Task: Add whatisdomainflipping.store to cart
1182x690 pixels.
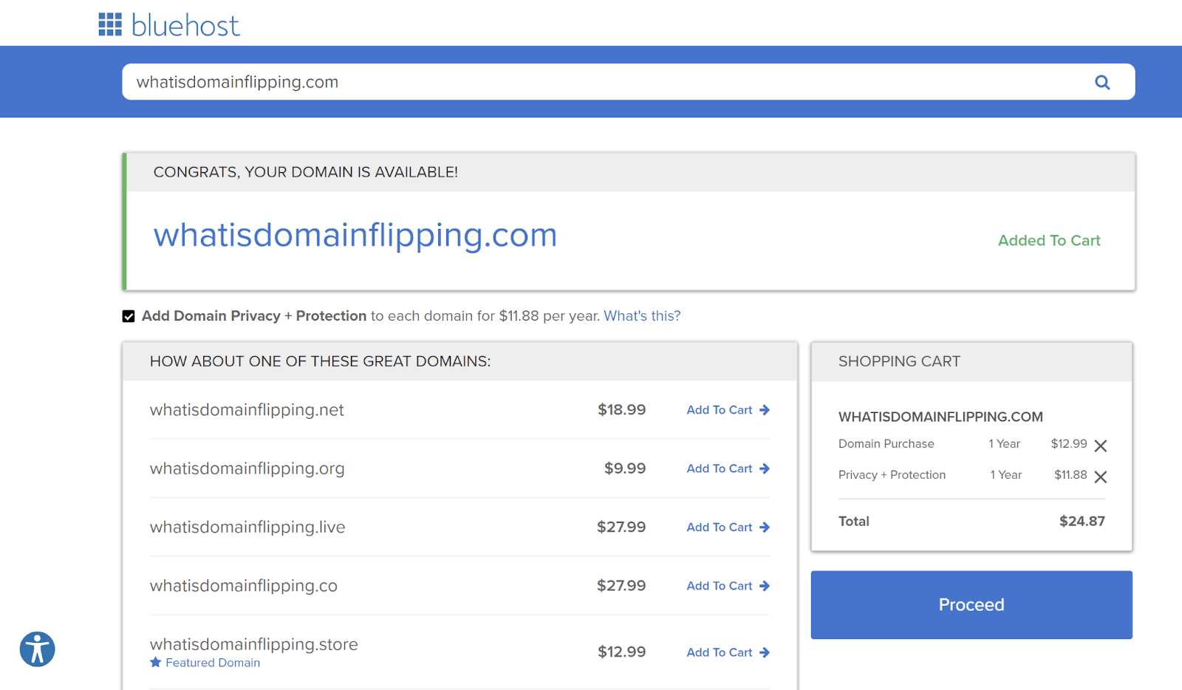Action: tap(719, 652)
